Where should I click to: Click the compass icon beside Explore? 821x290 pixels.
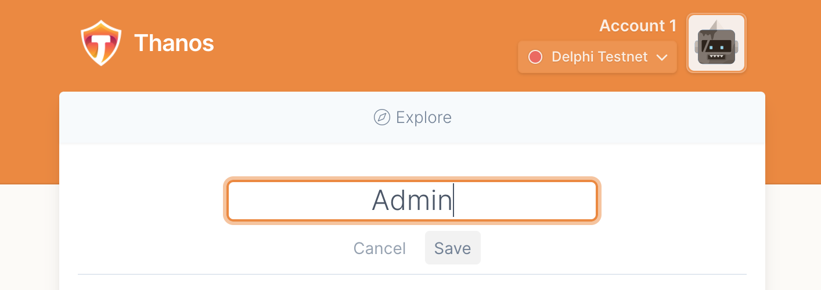pyautogui.click(x=381, y=118)
